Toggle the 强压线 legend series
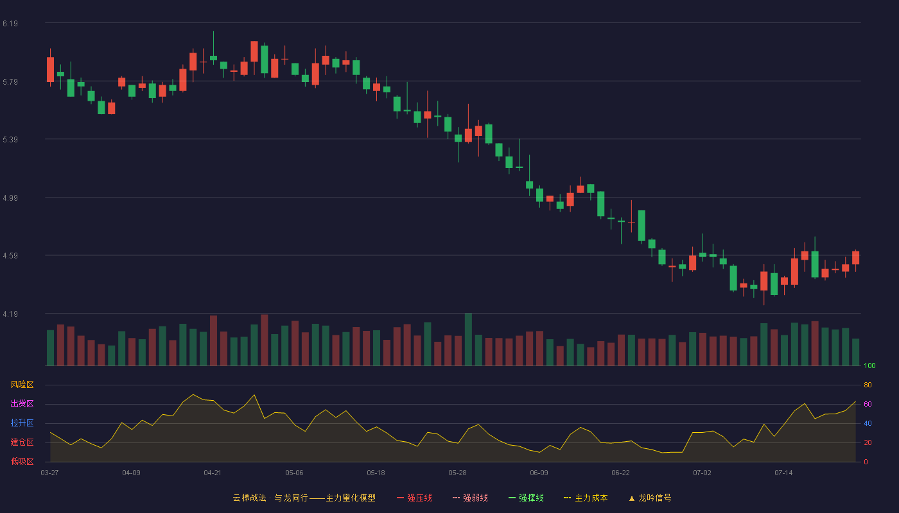Viewport: 899px width, 513px height. click(x=414, y=498)
